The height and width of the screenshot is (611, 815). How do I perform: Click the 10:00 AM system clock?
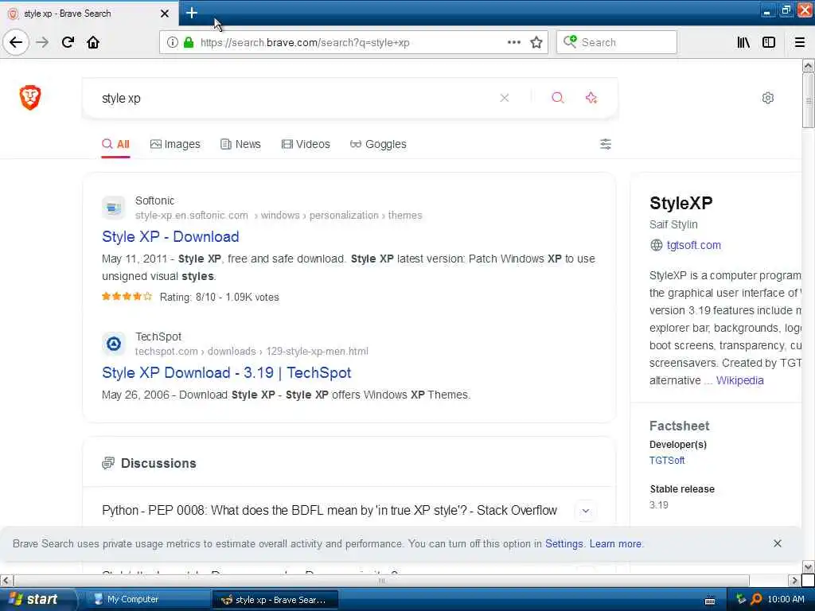pyautogui.click(x=786, y=599)
